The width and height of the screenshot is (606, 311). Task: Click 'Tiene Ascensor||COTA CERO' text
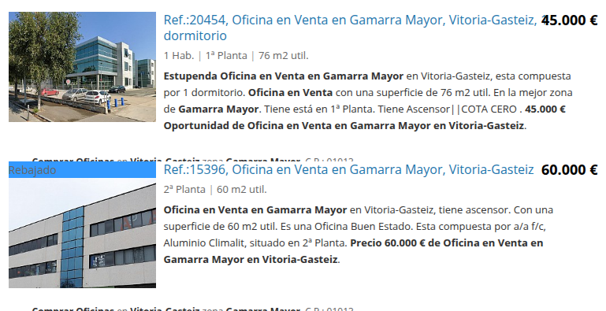click(x=447, y=109)
